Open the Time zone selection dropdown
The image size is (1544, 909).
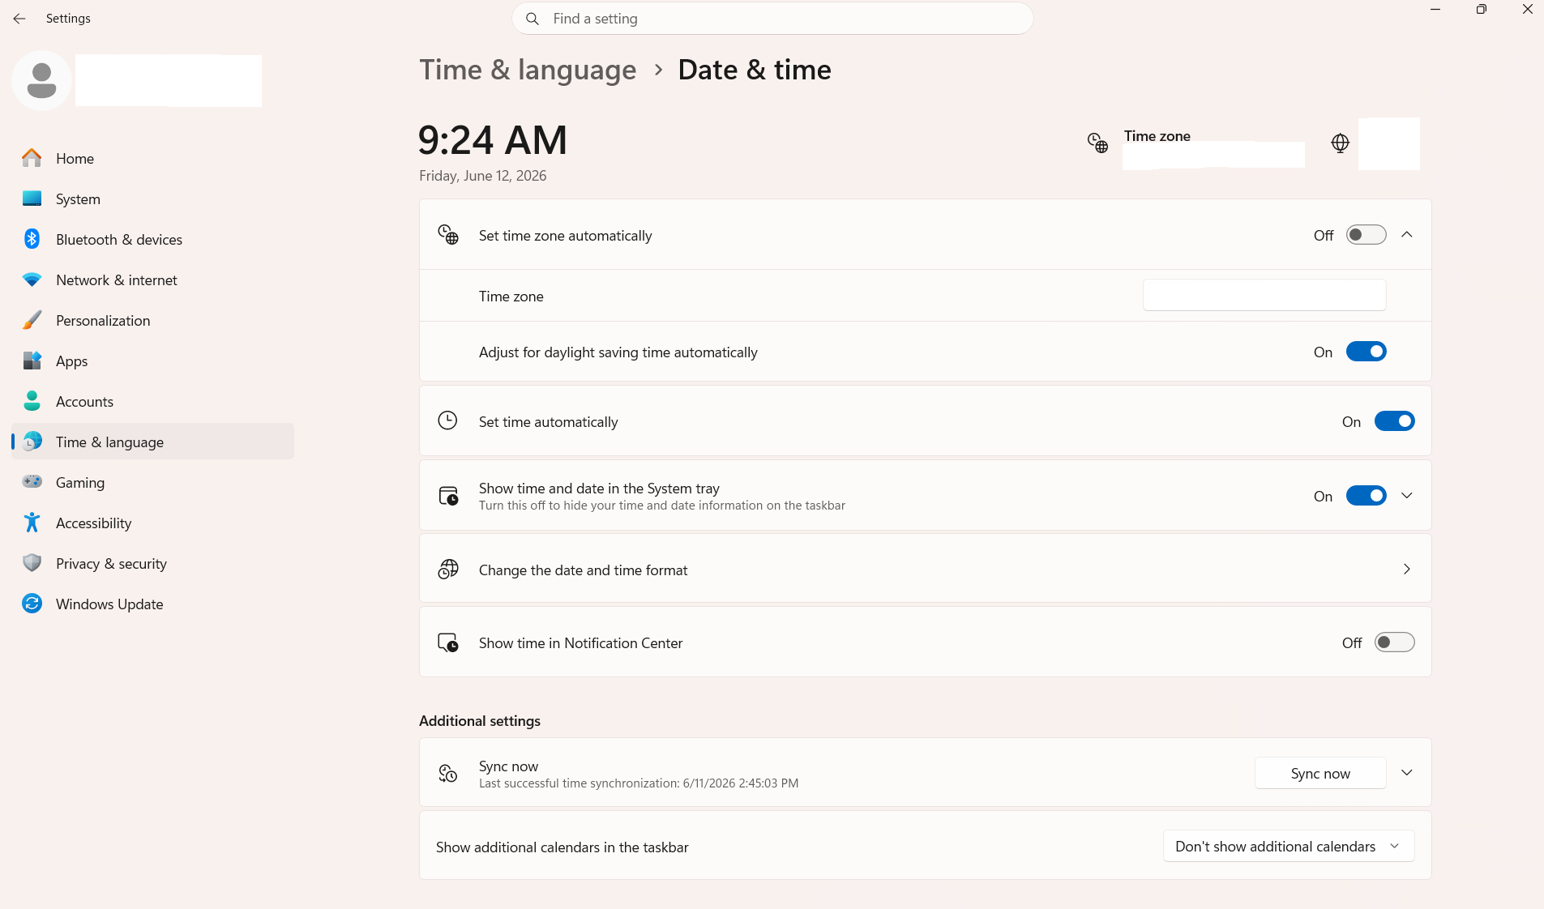[1264, 296]
